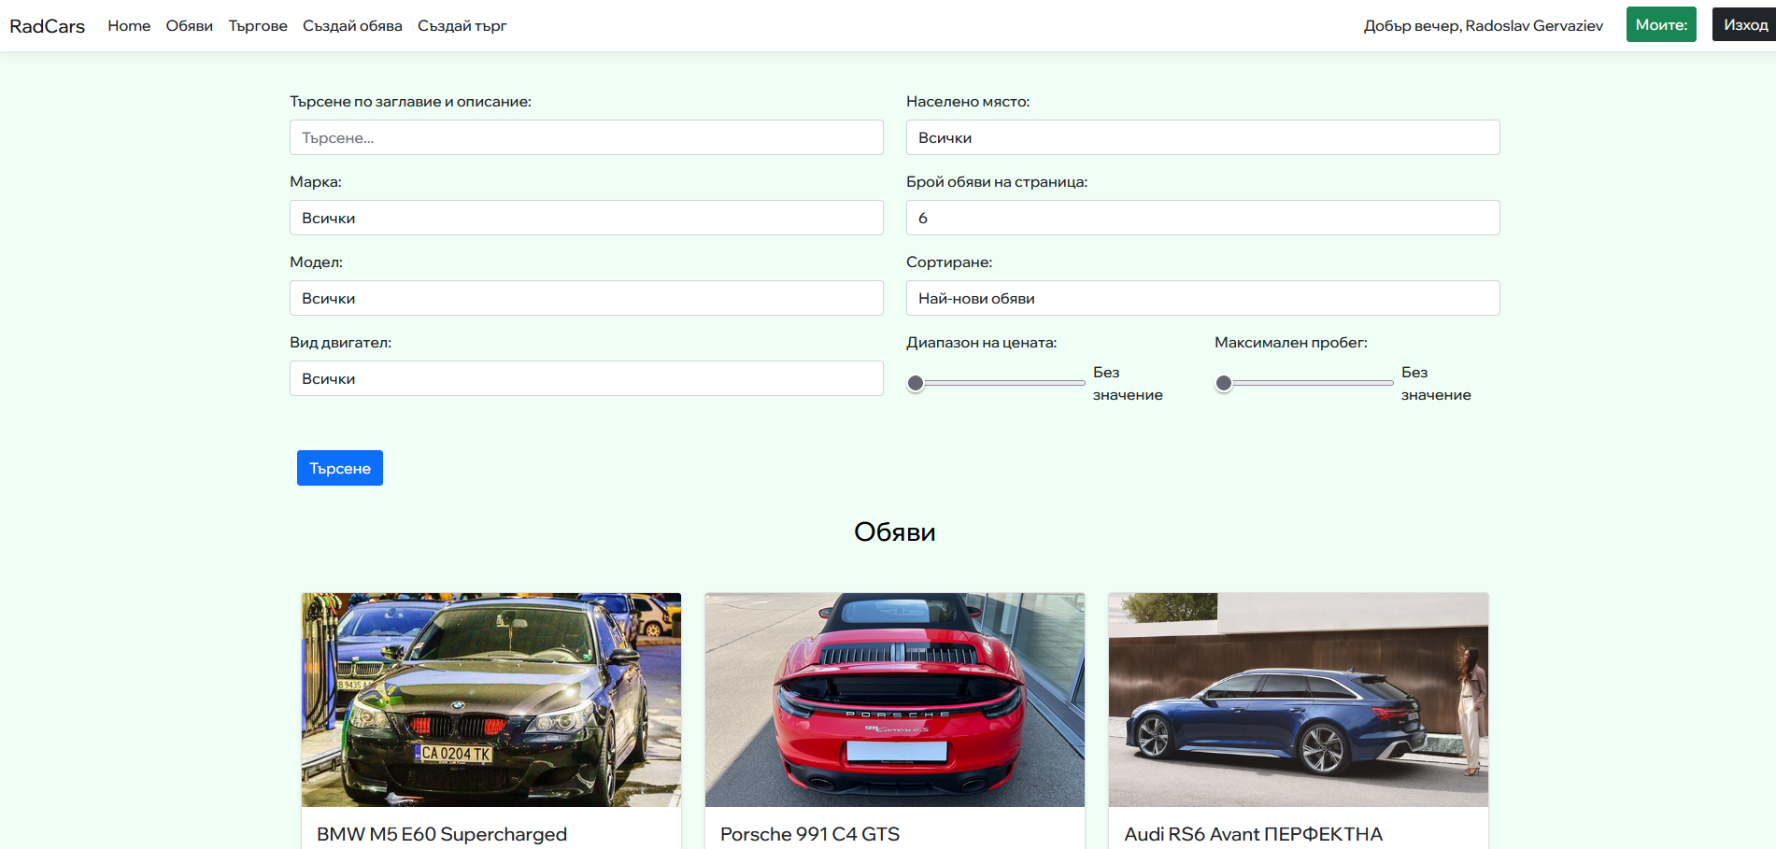This screenshot has height=849, width=1776.
Task: Expand the Вид двигател selector
Action: (586, 378)
